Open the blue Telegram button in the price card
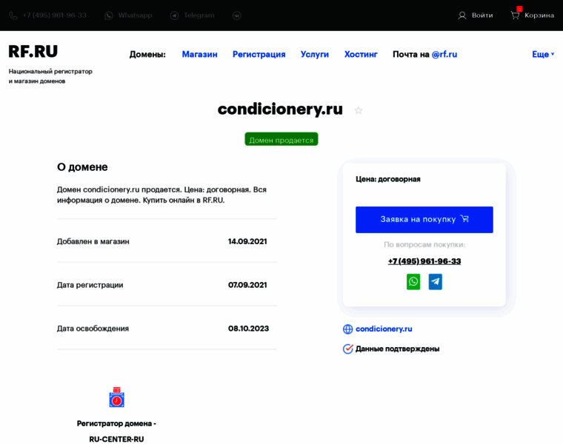 (x=435, y=281)
